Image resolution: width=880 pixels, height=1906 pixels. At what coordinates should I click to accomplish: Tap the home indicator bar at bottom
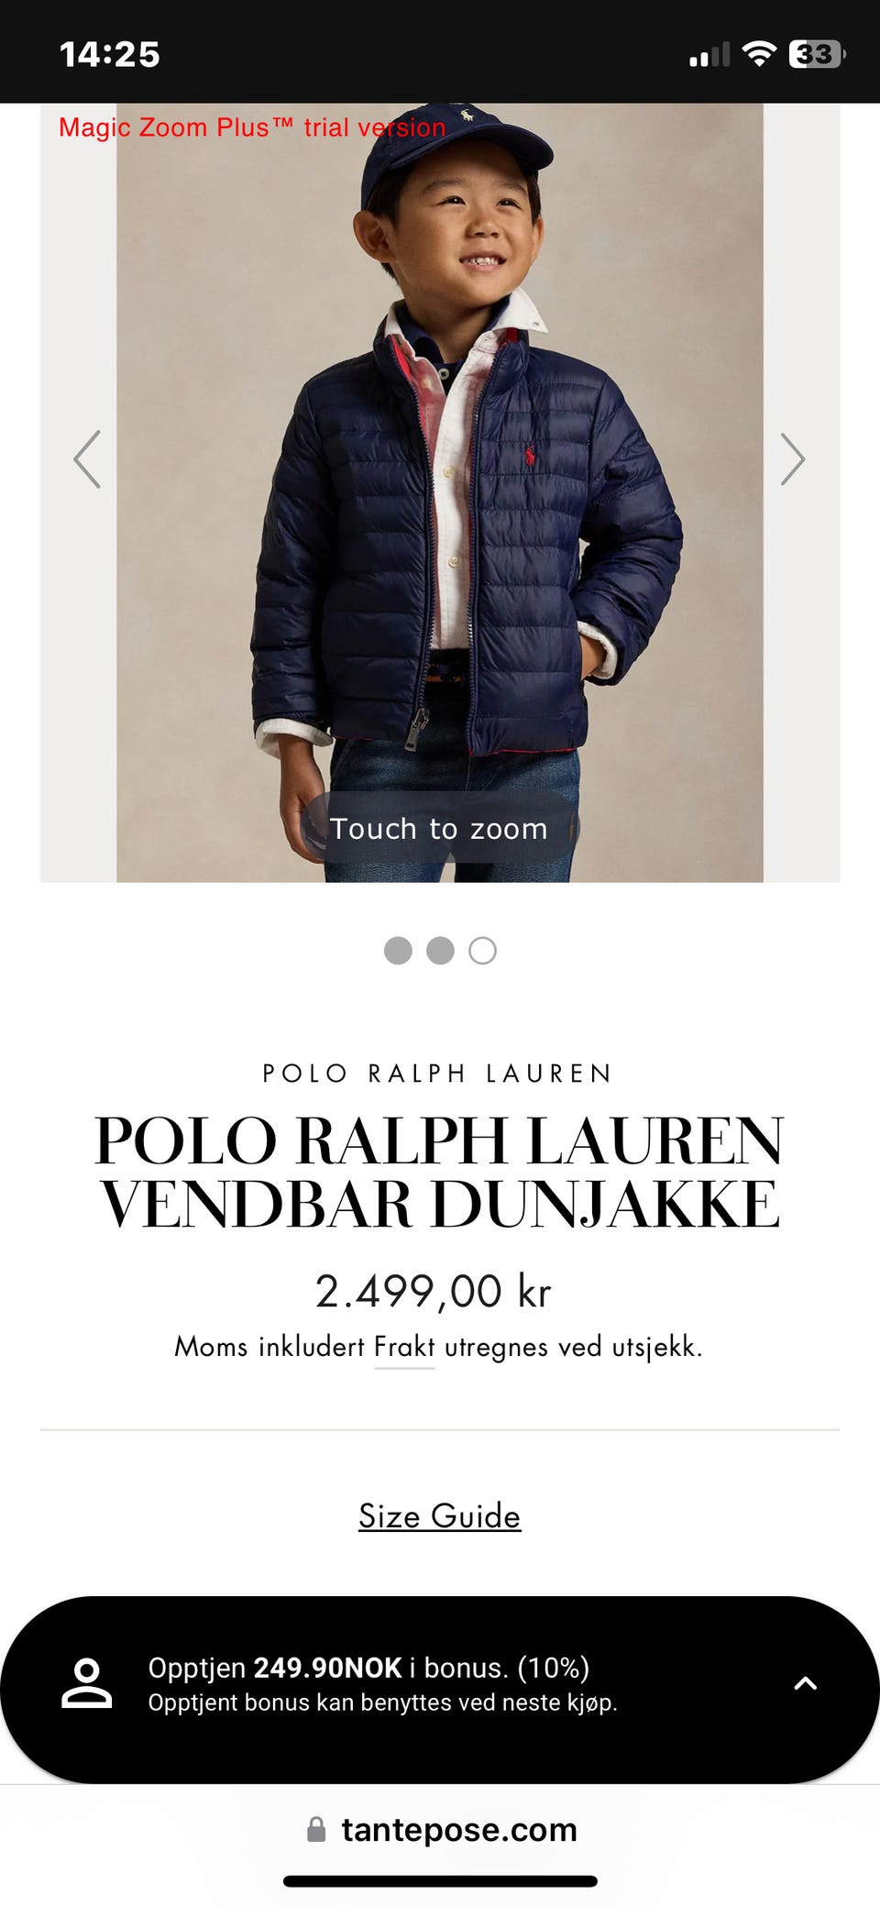(x=440, y=1881)
